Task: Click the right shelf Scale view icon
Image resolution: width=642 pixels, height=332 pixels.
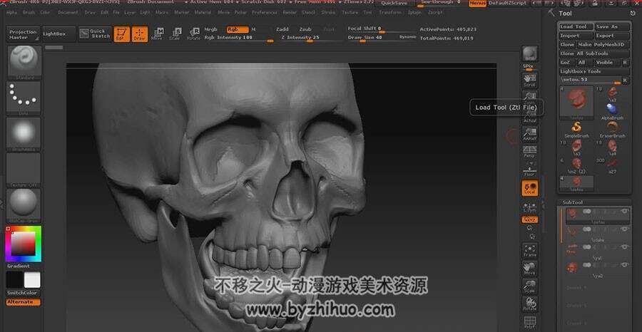Action: point(530,286)
